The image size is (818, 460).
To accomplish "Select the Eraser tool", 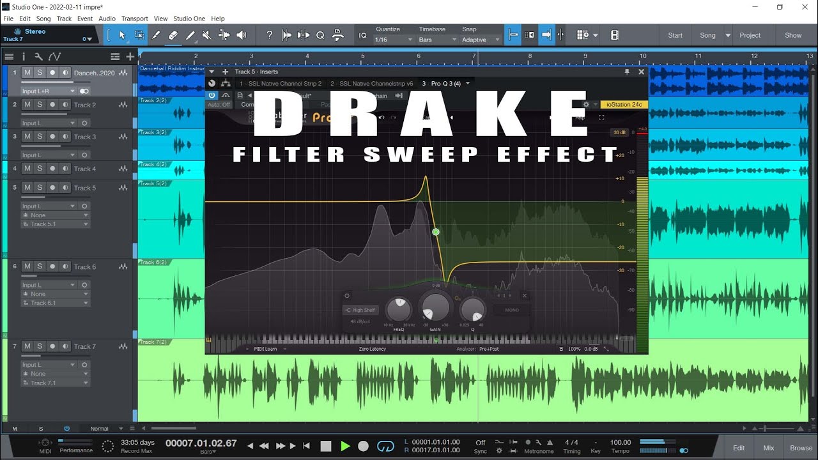I will [x=173, y=35].
